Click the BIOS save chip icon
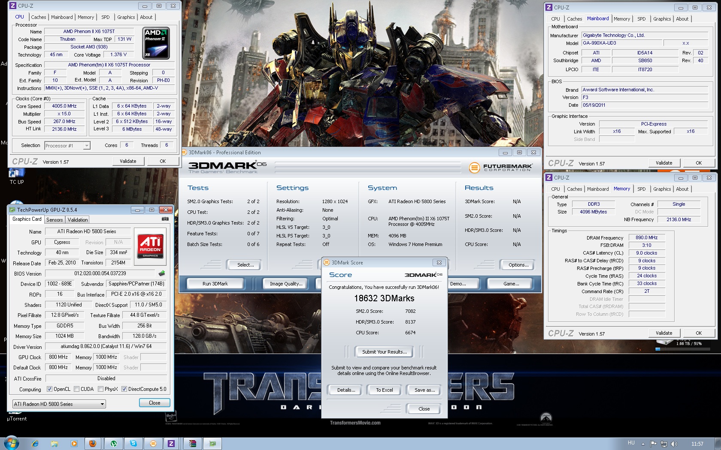The image size is (721, 450). click(x=162, y=273)
